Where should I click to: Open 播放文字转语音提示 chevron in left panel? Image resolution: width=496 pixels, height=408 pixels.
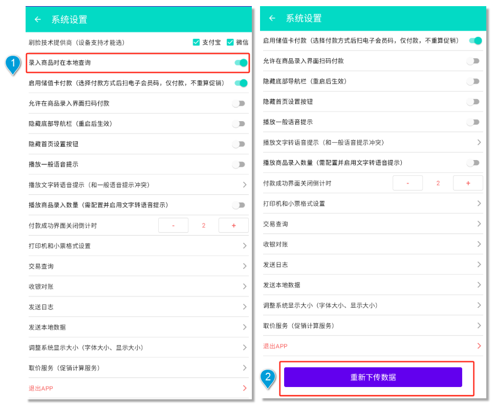click(245, 185)
